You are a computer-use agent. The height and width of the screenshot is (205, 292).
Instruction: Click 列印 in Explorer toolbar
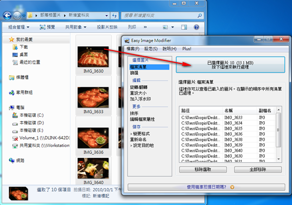132,27
